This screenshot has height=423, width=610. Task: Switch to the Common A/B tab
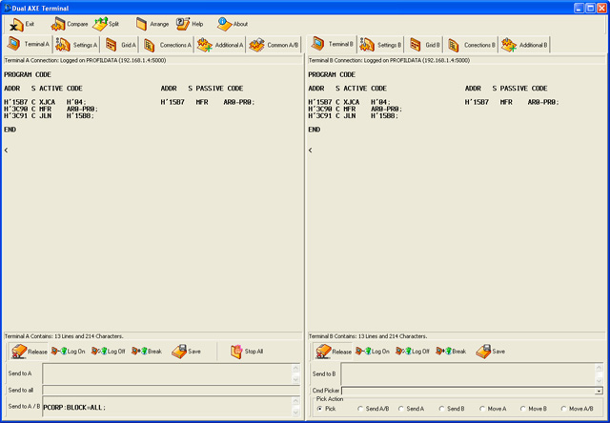click(x=274, y=44)
